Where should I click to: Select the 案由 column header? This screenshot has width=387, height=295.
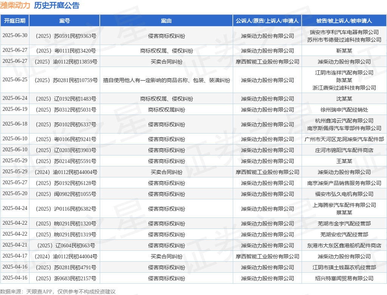(166, 21)
